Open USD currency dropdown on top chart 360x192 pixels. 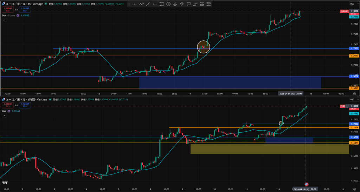coord(352,4)
